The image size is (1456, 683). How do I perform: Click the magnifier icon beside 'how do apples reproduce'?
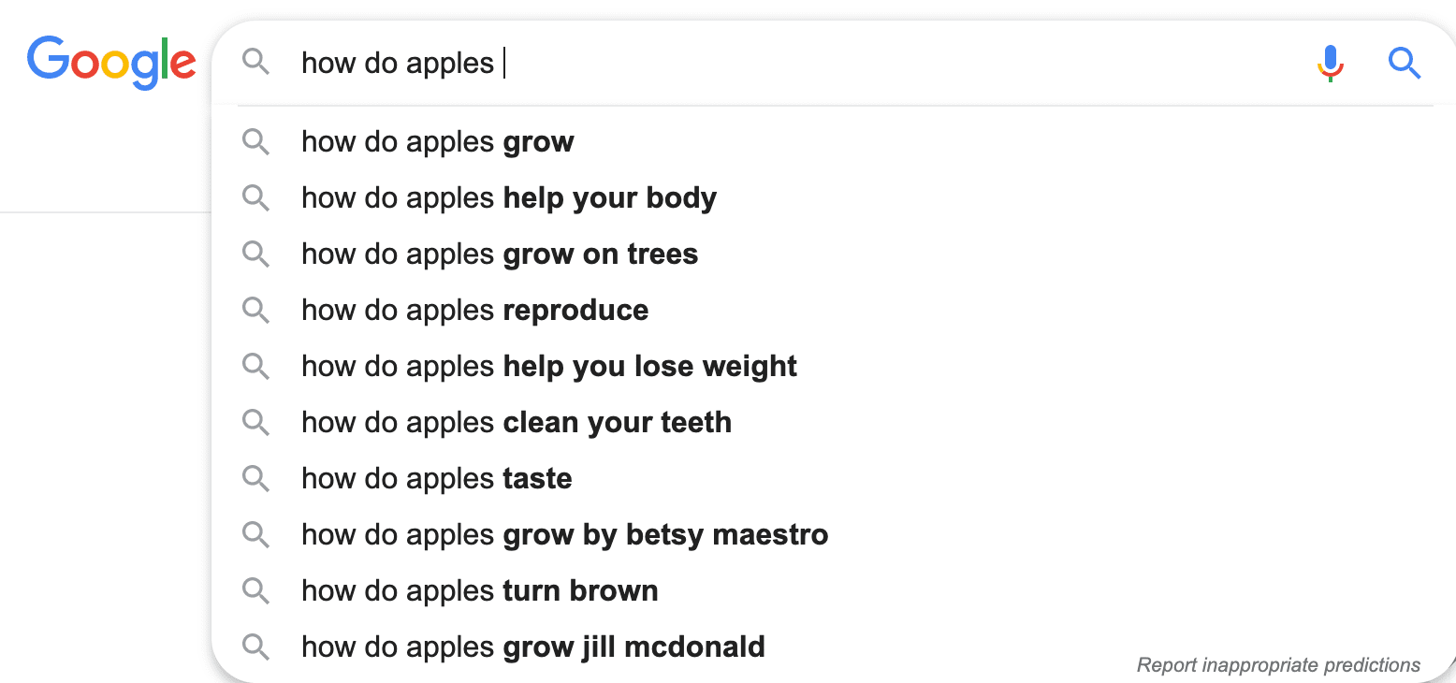255,311
